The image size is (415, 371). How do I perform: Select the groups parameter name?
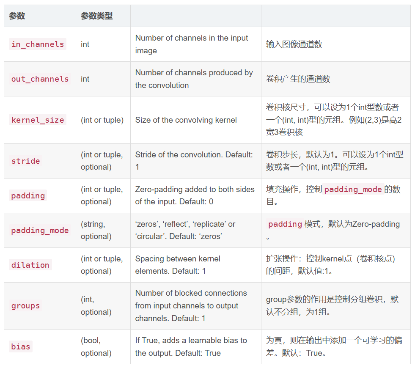click(x=25, y=305)
